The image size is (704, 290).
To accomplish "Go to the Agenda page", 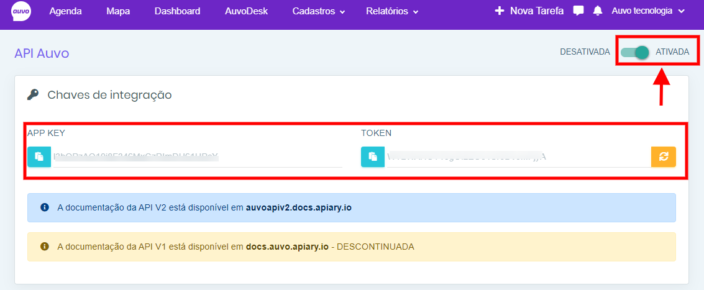I will (65, 11).
